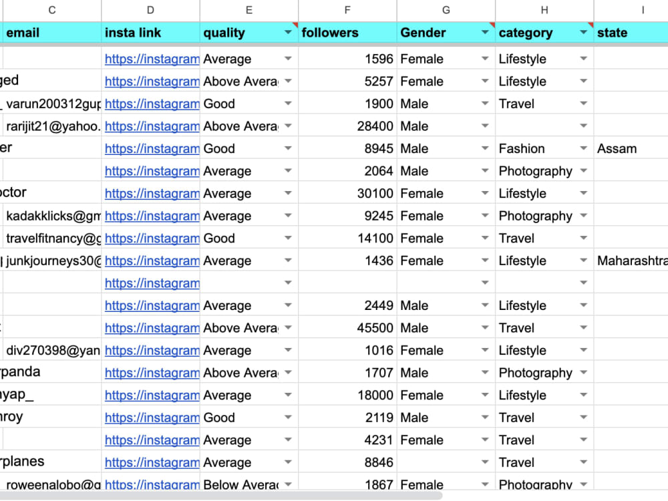Open the instagram link in the Assam row
Image resolution: width=668 pixels, height=501 pixels.
152,148
